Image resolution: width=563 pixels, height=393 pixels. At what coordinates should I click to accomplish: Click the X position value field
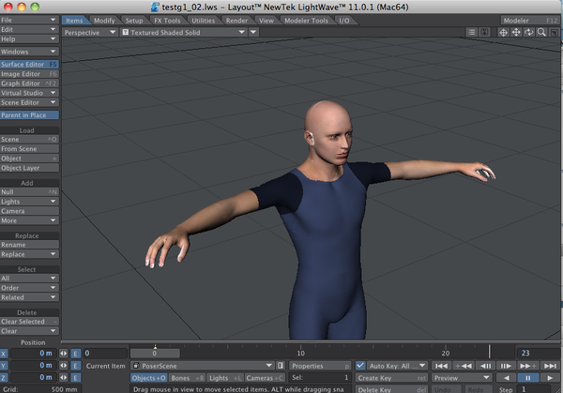click(33, 354)
